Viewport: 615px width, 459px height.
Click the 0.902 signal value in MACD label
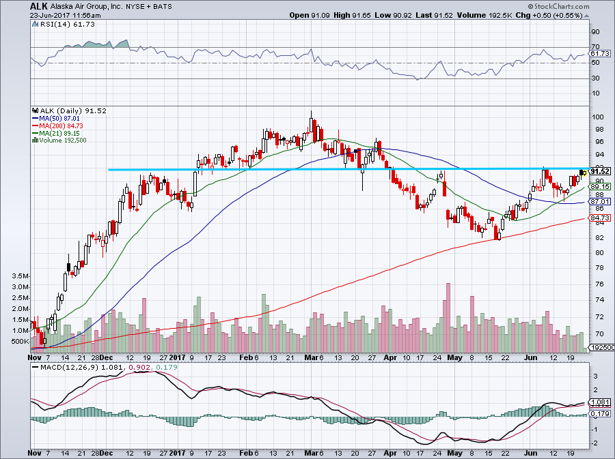tap(140, 368)
